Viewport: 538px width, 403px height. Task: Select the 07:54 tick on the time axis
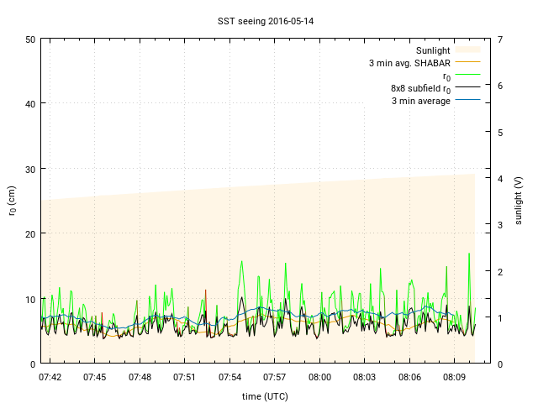pyautogui.click(x=230, y=377)
